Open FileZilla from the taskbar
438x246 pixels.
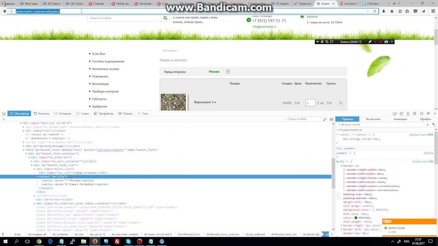point(117,241)
